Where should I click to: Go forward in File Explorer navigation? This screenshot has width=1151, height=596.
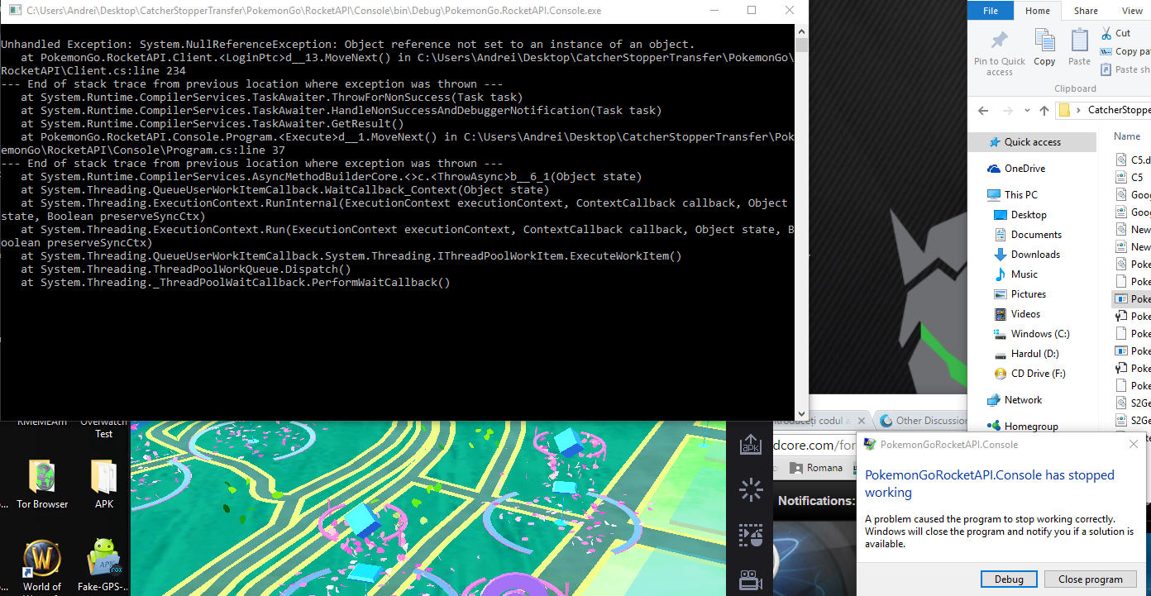1010,110
